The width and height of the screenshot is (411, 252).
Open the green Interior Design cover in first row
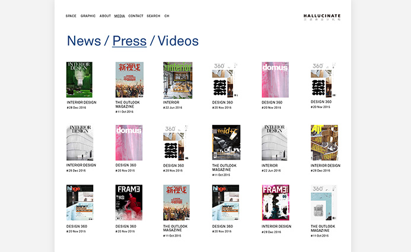click(x=79, y=80)
